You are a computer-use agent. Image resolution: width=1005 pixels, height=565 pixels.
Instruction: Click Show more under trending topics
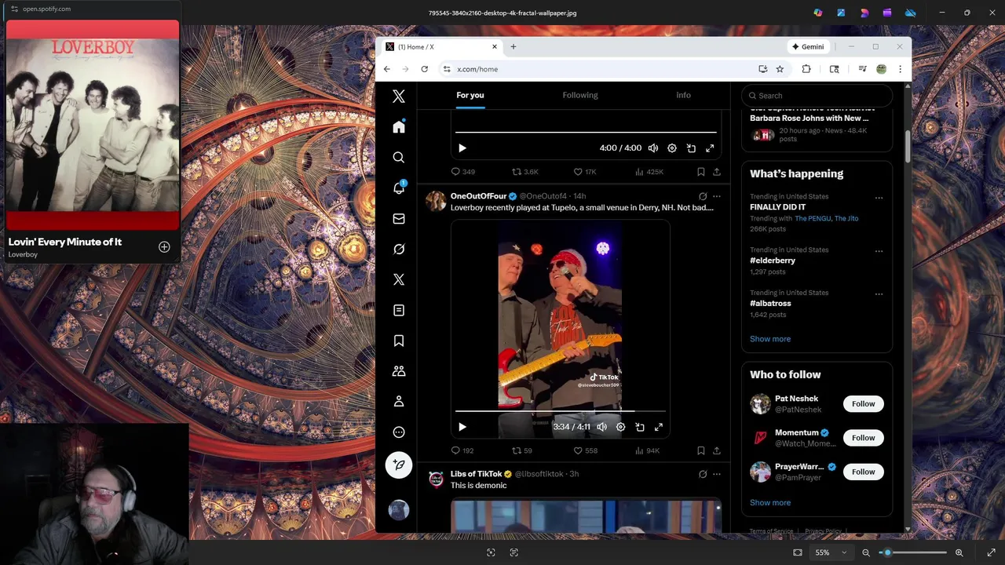point(770,339)
